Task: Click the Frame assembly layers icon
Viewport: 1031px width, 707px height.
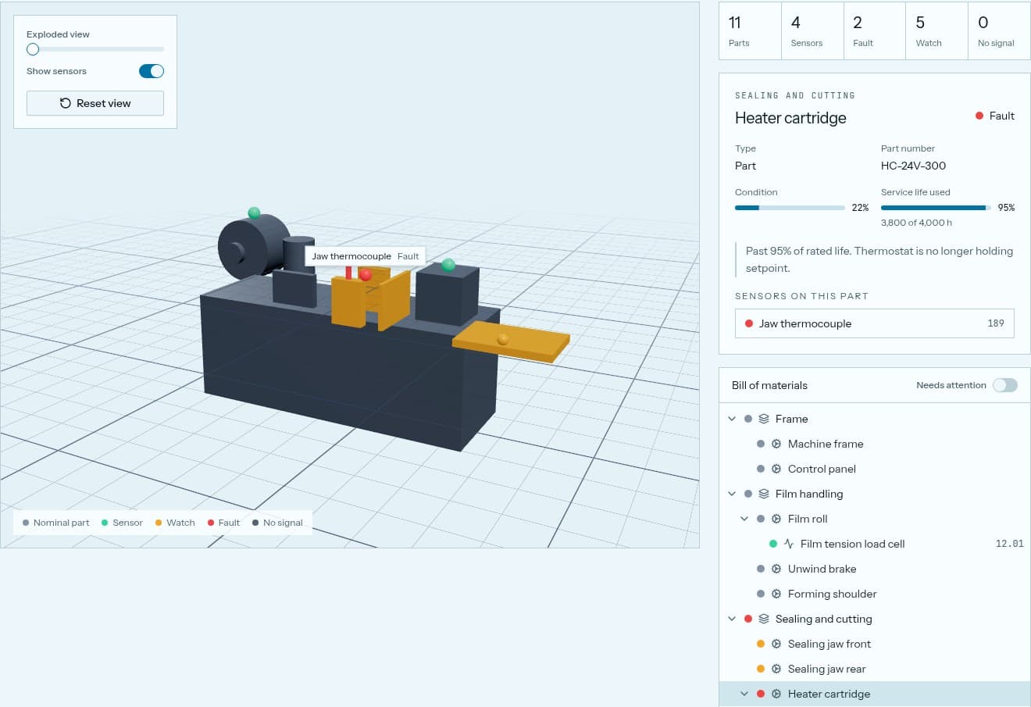Action: (x=764, y=419)
